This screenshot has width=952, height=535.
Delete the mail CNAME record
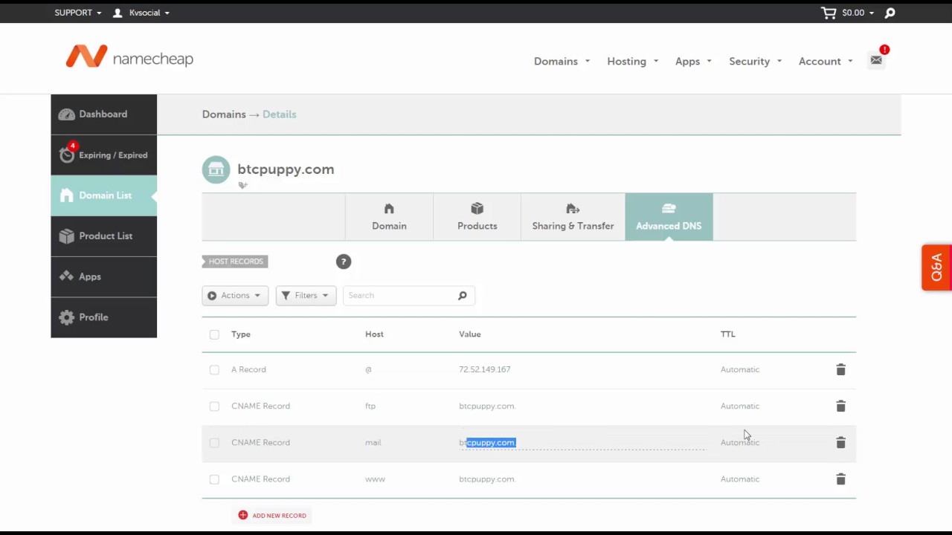pos(840,442)
